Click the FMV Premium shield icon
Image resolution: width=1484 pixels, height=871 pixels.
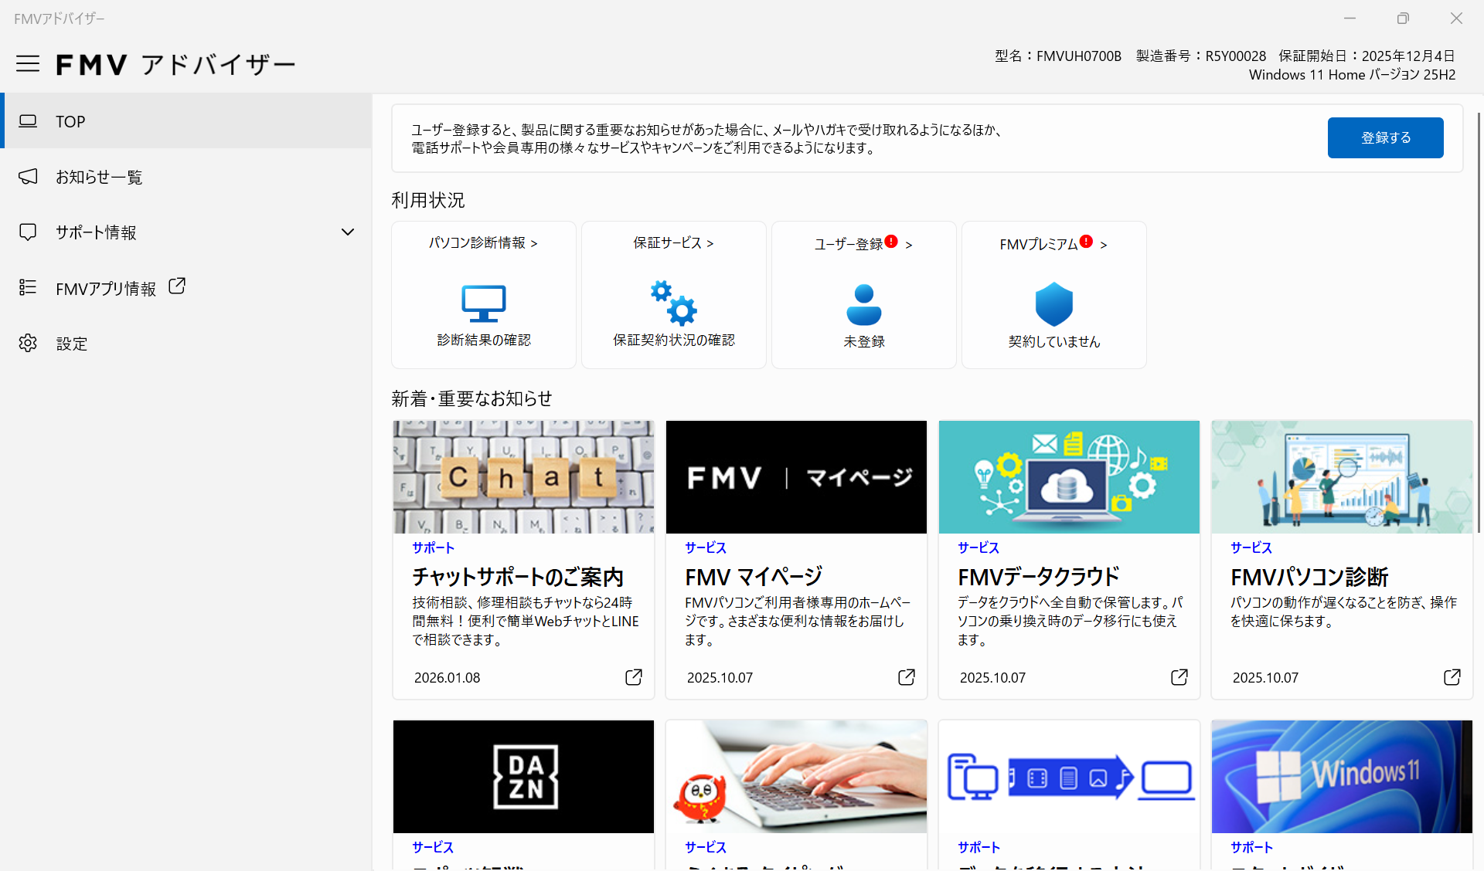1053,304
